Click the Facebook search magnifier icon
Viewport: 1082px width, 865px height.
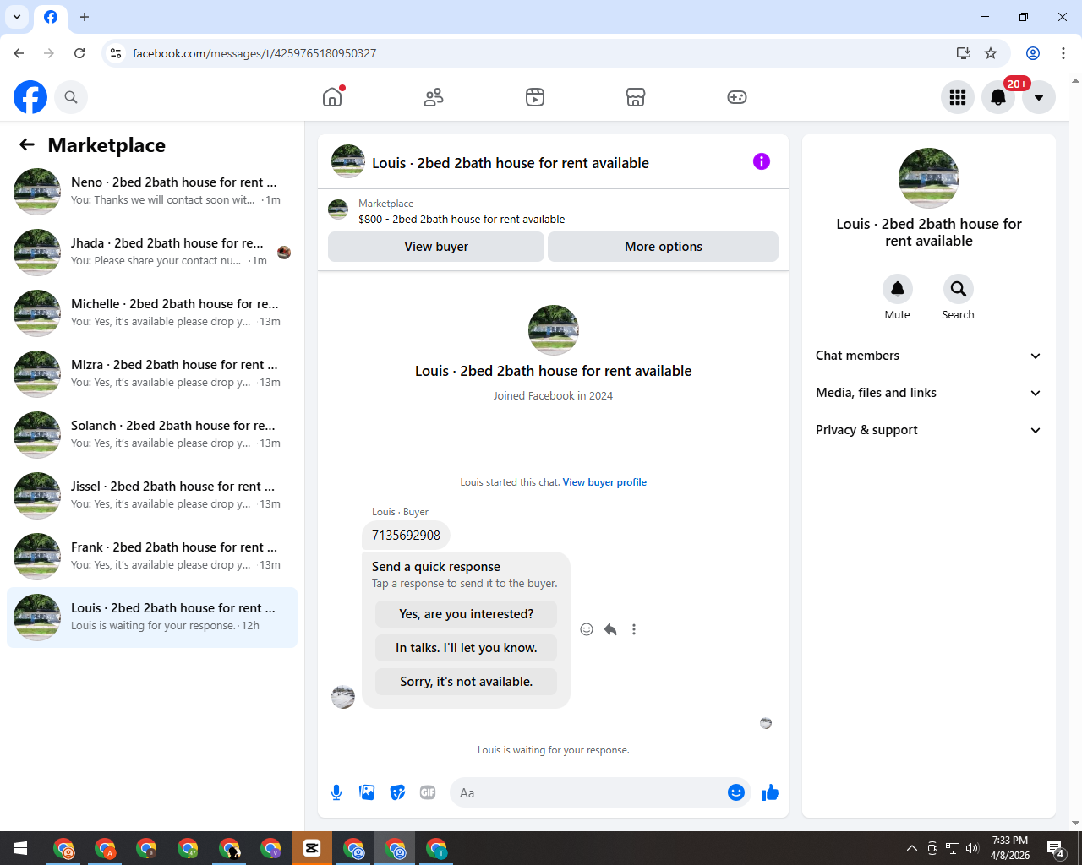[71, 97]
